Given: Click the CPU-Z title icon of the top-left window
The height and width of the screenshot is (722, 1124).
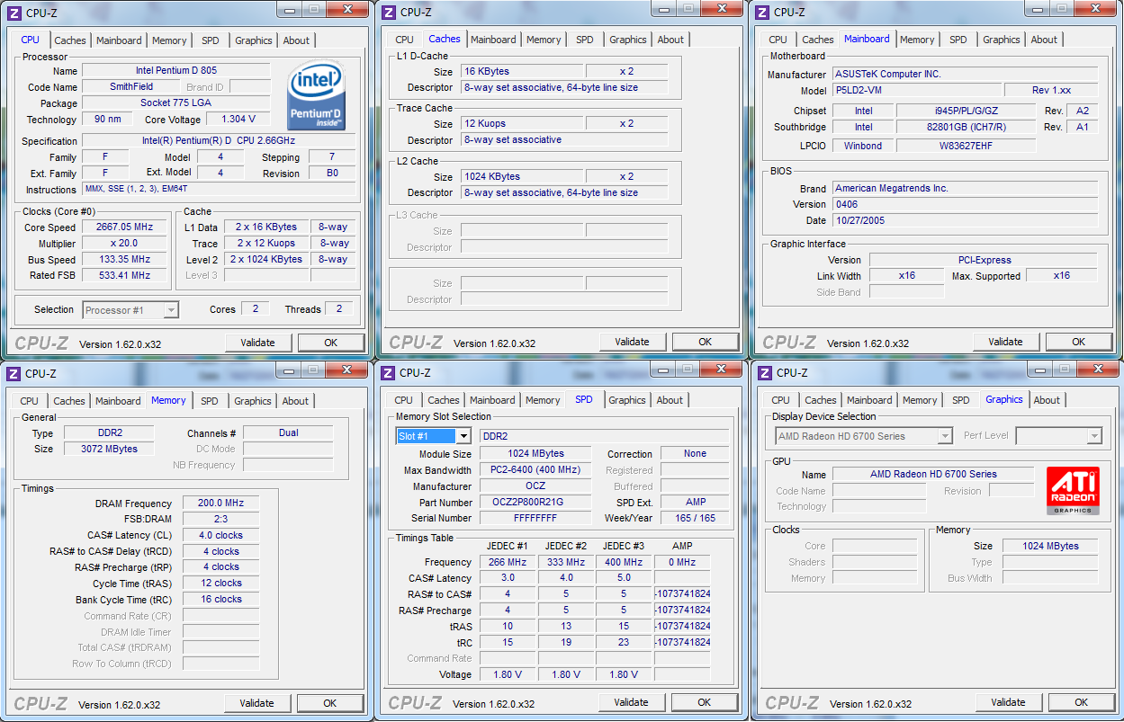Looking at the screenshot, I should pos(13,12).
